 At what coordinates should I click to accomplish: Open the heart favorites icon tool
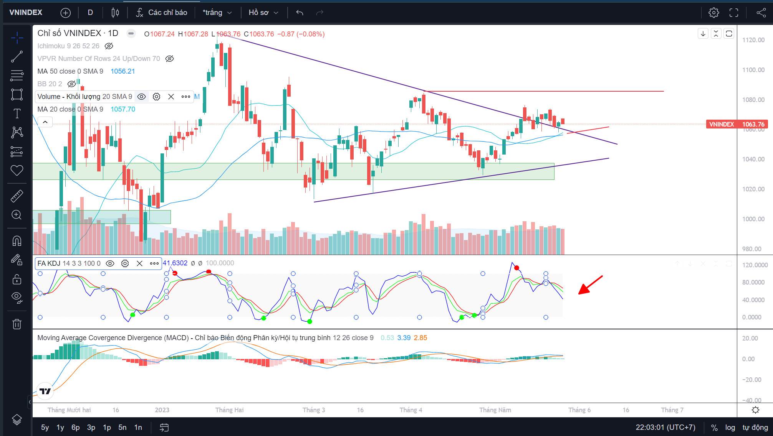[17, 170]
